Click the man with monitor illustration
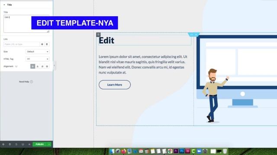Viewport: 277px width, 155px height. click(x=237, y=79)
